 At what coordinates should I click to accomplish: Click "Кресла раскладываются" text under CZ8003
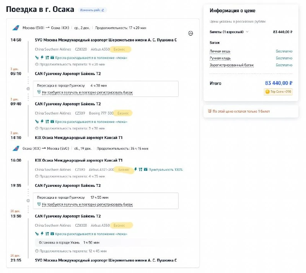pyautogui.click(x=91, y=234)
